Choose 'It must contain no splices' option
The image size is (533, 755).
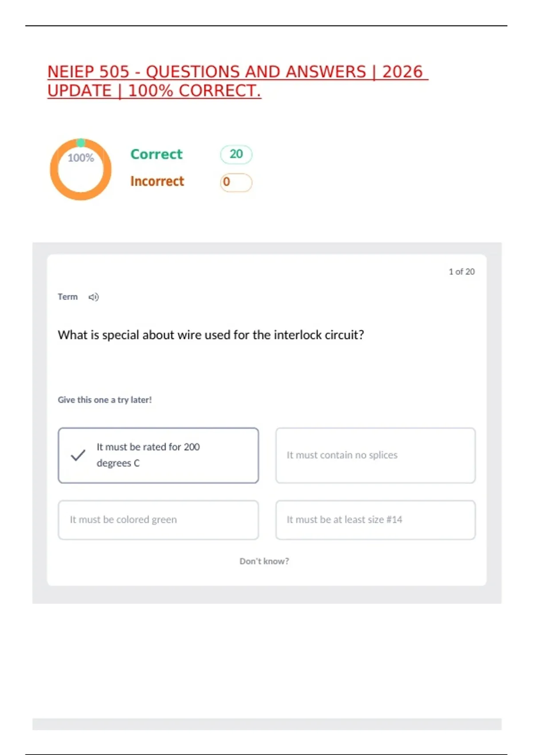(x=375, y=455)
